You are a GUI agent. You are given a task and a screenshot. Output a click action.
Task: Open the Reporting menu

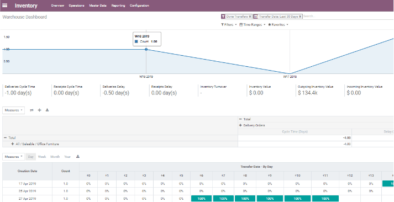118,6
